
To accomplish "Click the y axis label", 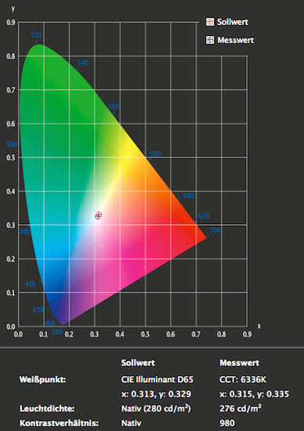I will (13, 9).
